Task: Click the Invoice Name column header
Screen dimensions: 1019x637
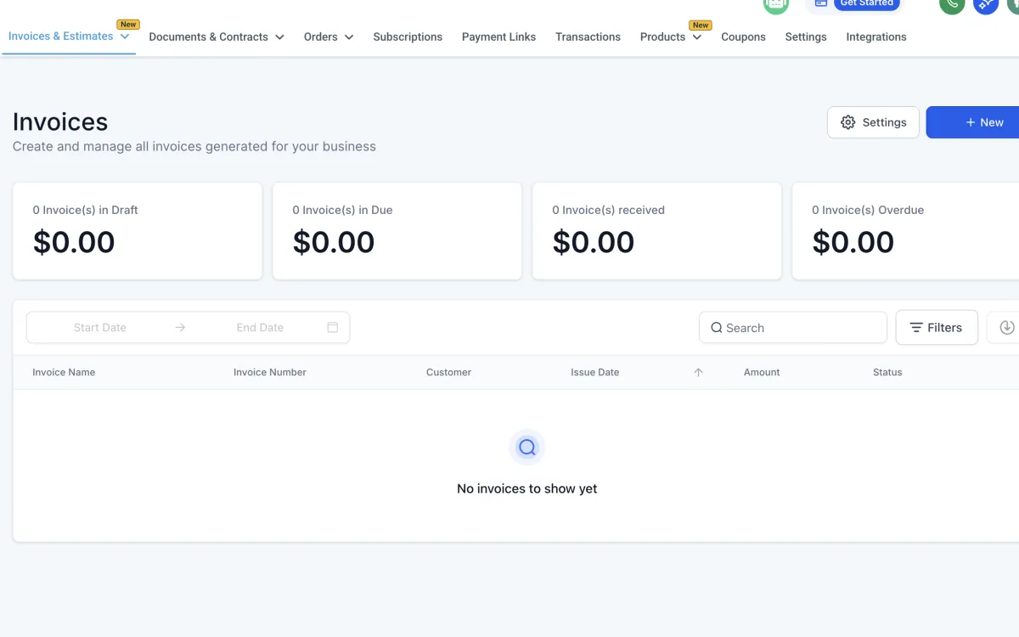Action: pos(64,372)
